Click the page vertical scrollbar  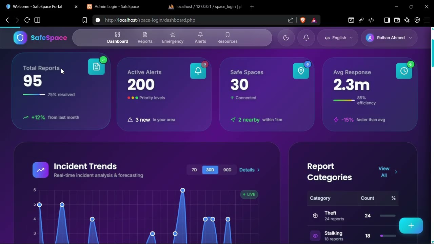pos(432,53)
